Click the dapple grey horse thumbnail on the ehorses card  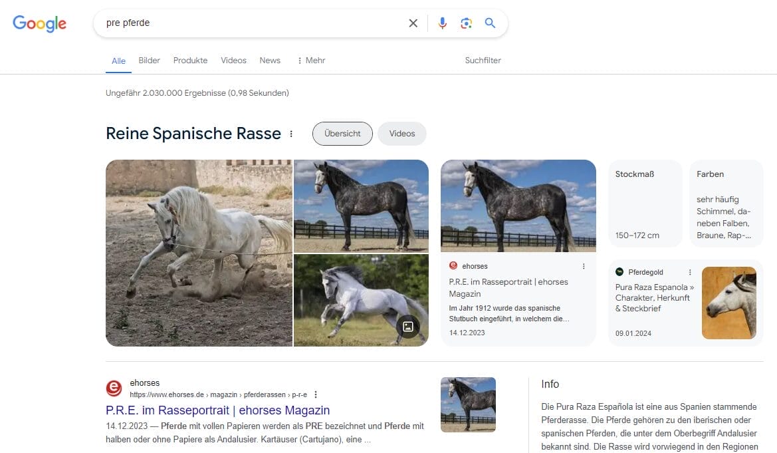pyautogui.click(x=518, y=205)
